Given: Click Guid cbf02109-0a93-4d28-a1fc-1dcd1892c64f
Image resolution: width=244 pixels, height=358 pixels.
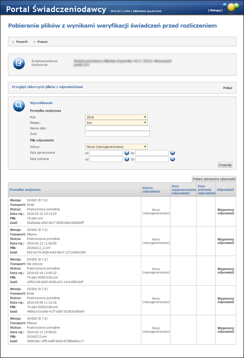Looking at the screenshot, I should 55,282.
